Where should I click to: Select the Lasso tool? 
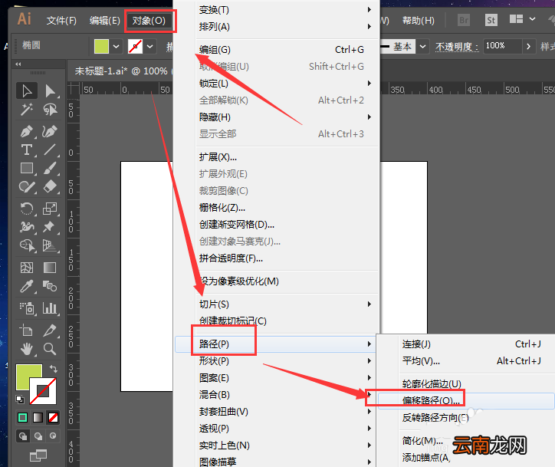(x=50, y=110)
